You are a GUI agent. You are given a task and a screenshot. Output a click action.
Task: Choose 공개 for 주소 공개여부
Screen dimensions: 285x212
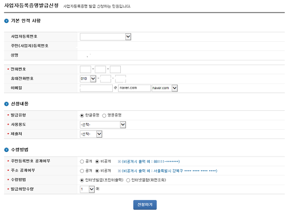tap(82, 171)
